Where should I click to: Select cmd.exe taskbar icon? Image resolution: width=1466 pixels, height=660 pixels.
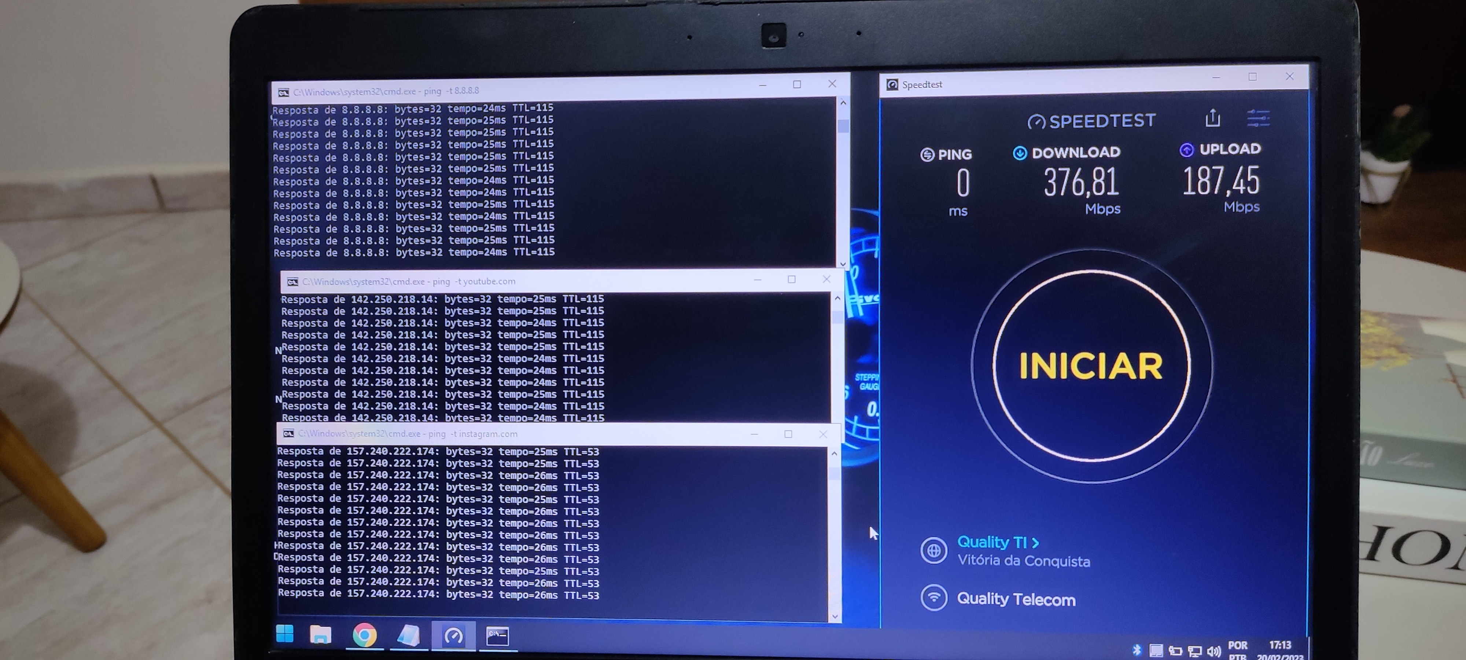click(x=497, y=635)
